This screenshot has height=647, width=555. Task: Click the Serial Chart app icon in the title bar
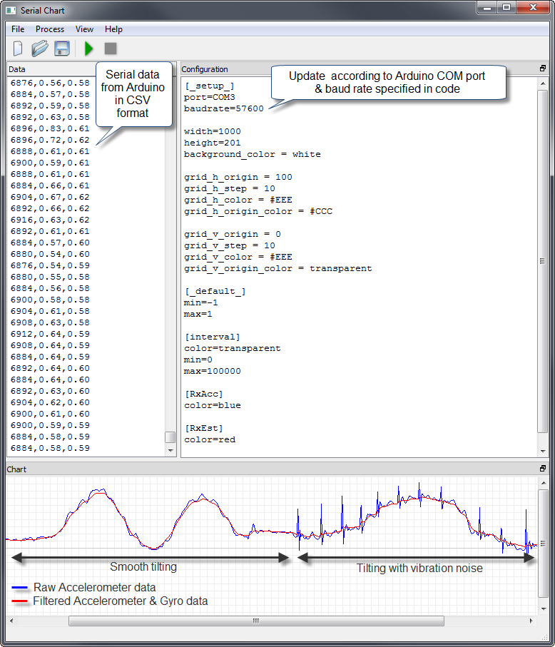tap(10, 11)
